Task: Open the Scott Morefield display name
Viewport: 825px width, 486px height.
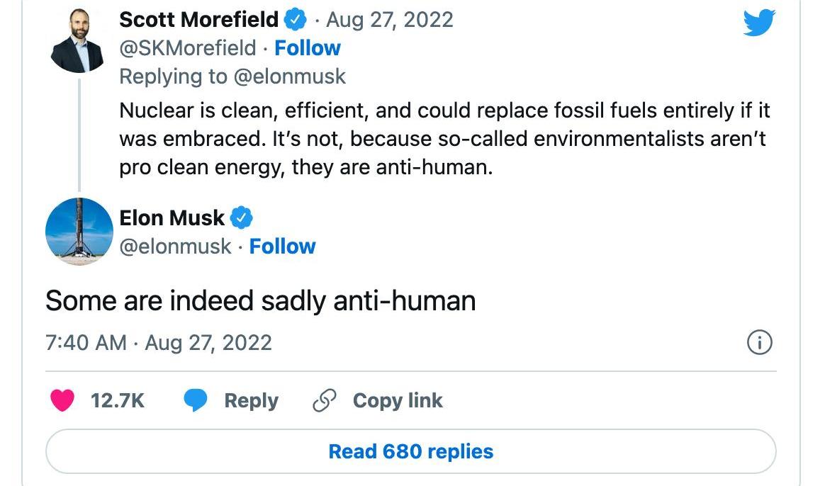Action: (198, 20)
